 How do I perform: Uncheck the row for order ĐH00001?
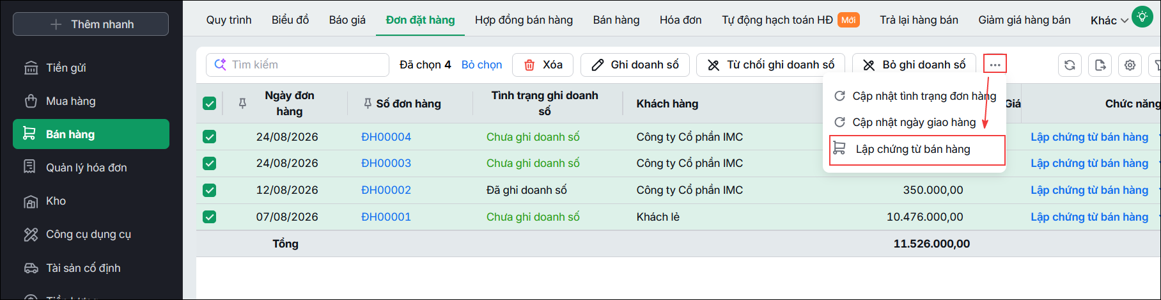pos(209,217)
